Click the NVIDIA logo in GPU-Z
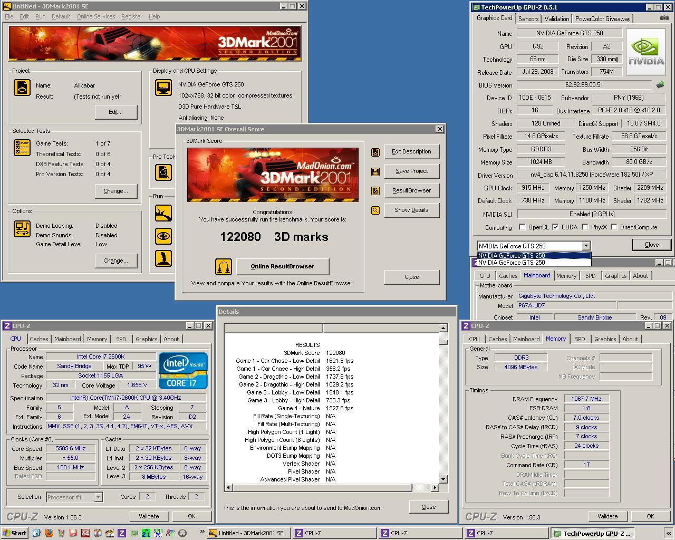675x540 pixels. (647, 53)
